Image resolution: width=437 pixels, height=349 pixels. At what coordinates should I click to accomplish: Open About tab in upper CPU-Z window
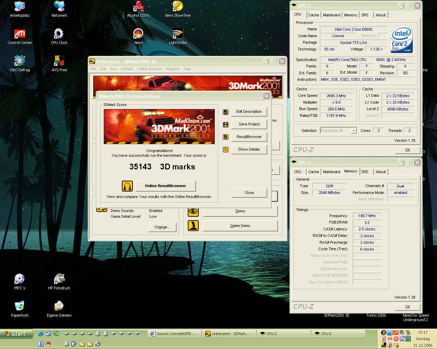[381, 15]
